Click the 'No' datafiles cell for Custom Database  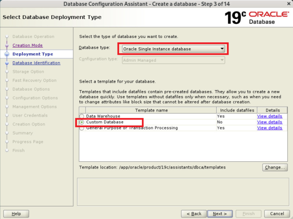point(237,122)
